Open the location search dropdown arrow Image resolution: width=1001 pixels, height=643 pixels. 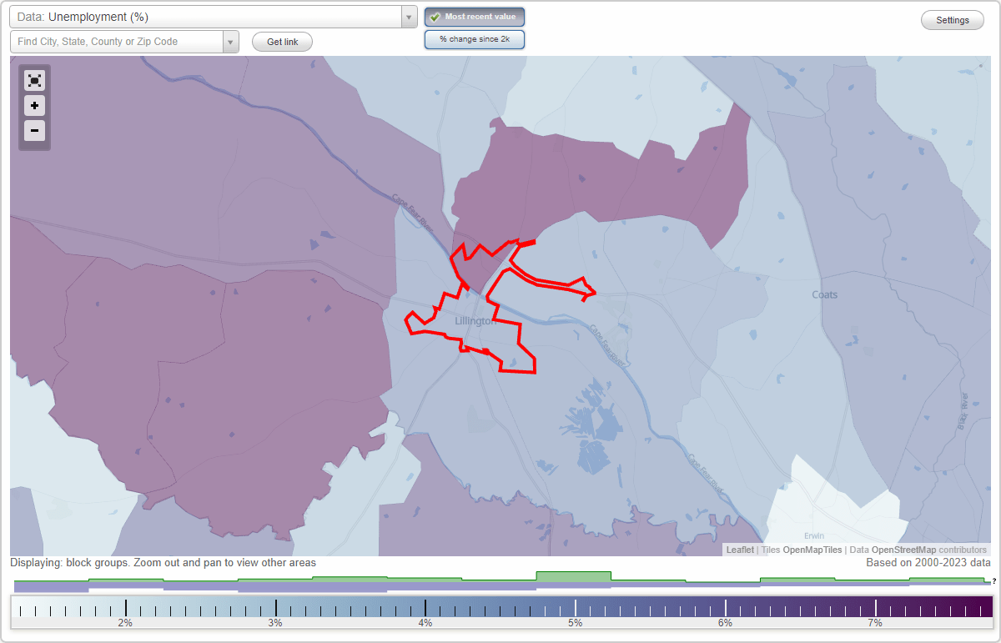231,41
